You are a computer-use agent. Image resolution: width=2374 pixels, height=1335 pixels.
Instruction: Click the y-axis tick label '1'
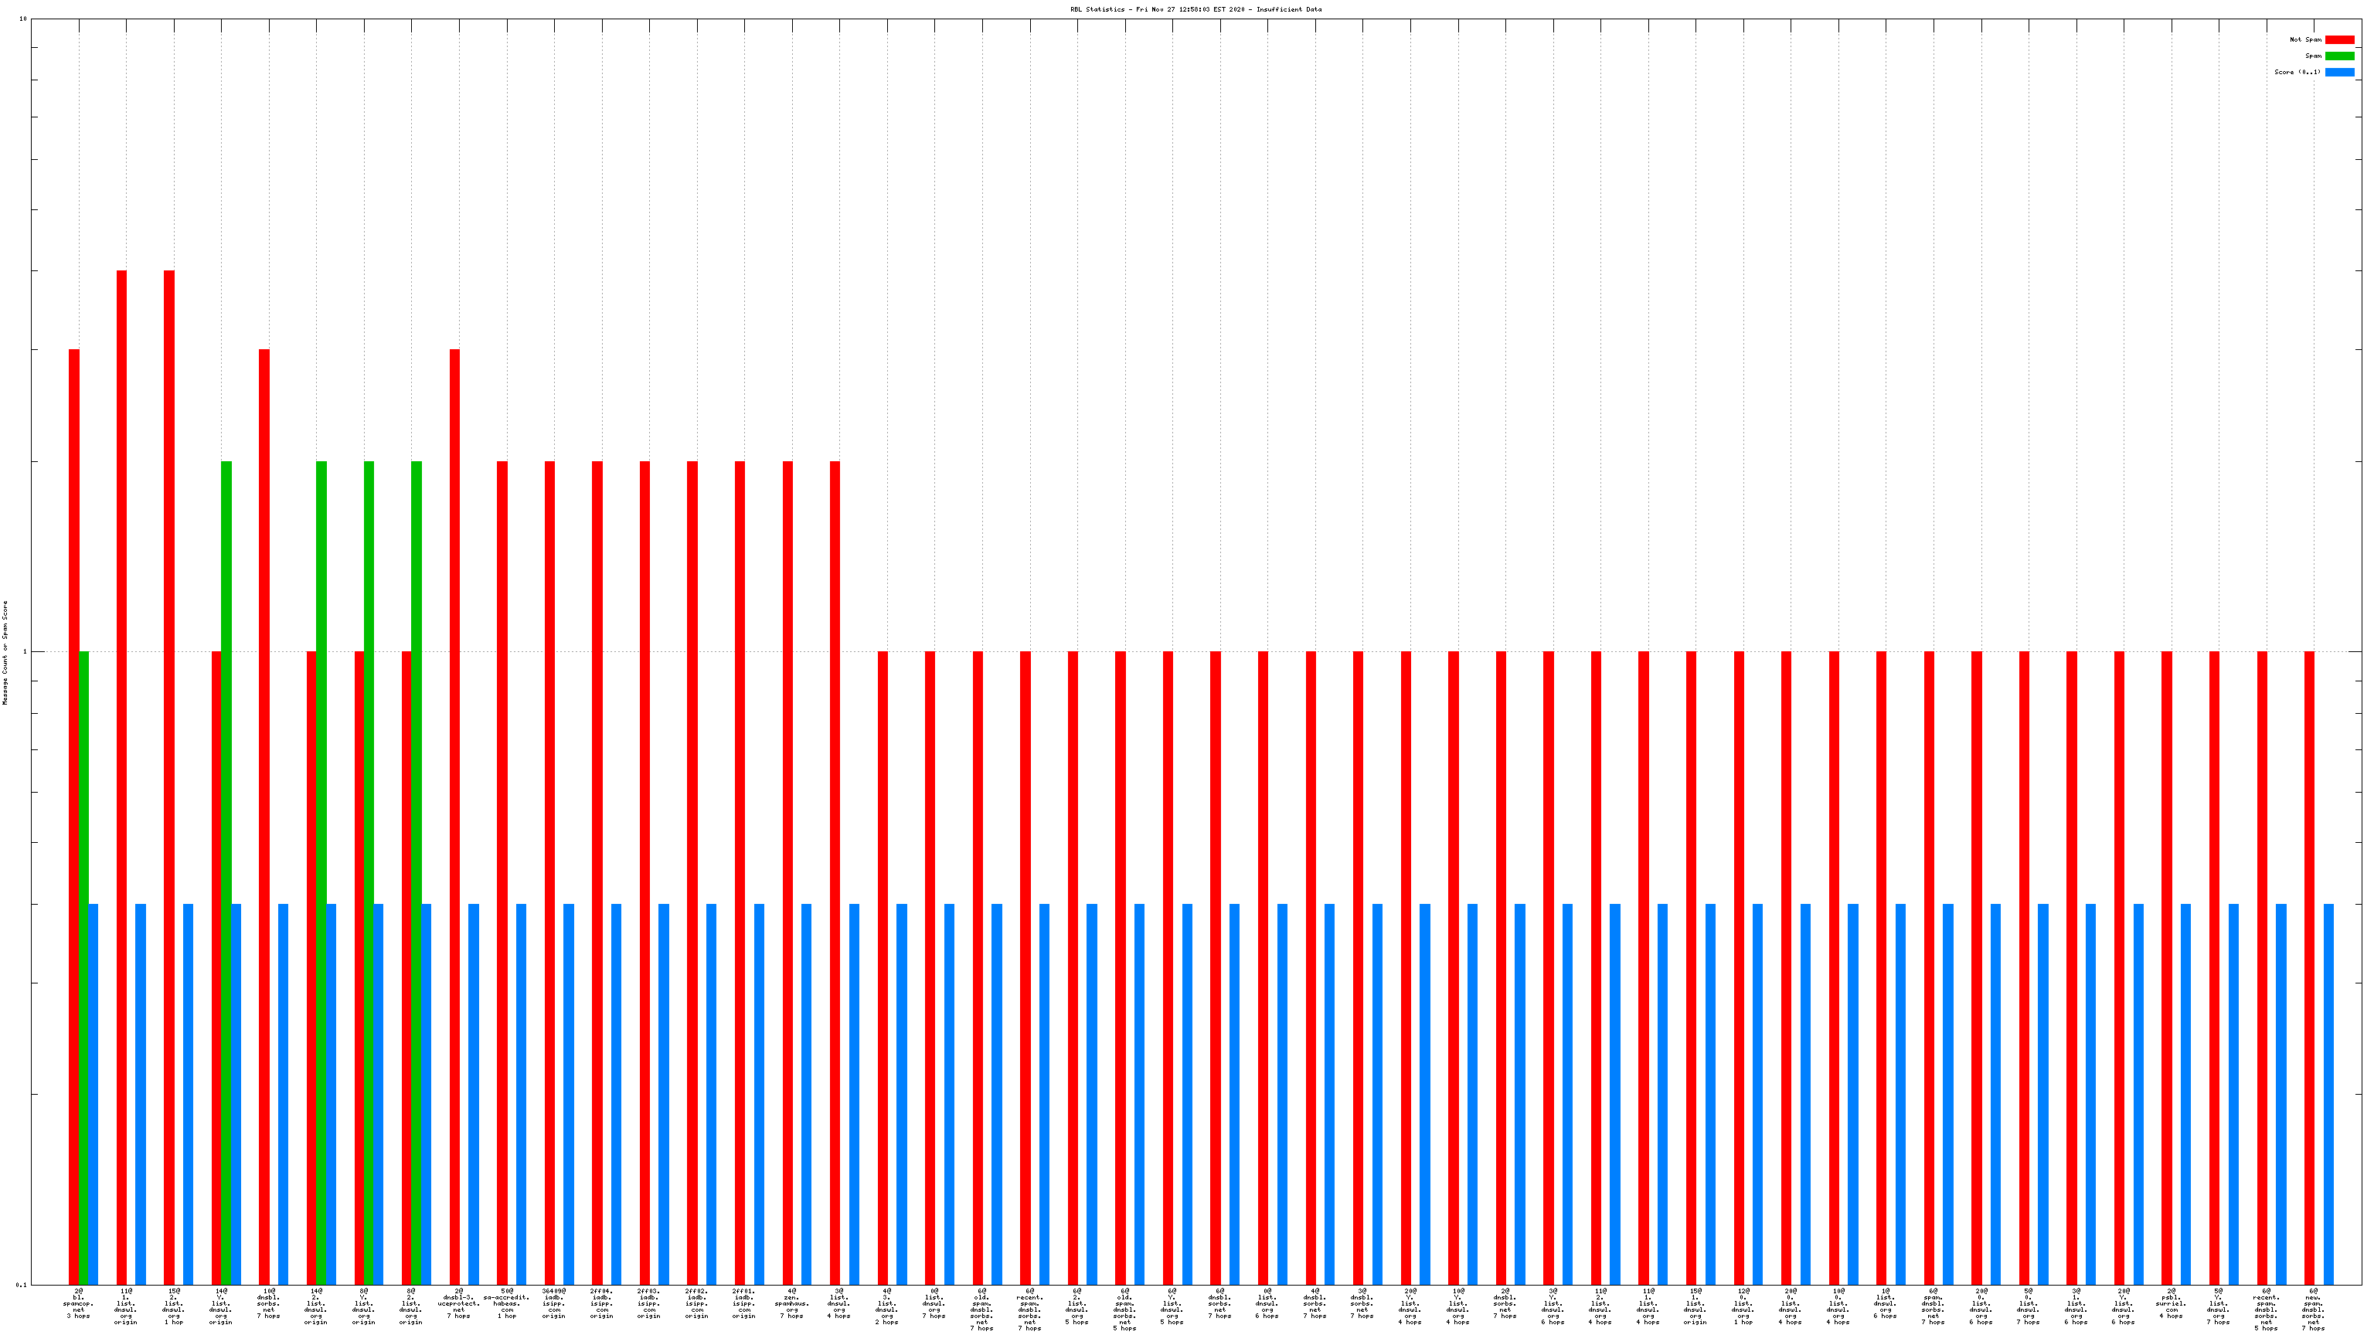click(25, 652)
